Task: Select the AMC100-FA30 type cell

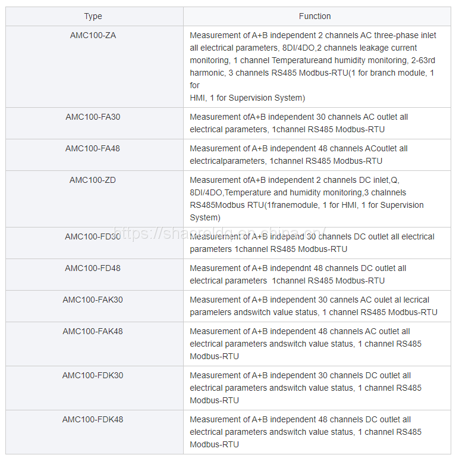Action: pos(93,117)
